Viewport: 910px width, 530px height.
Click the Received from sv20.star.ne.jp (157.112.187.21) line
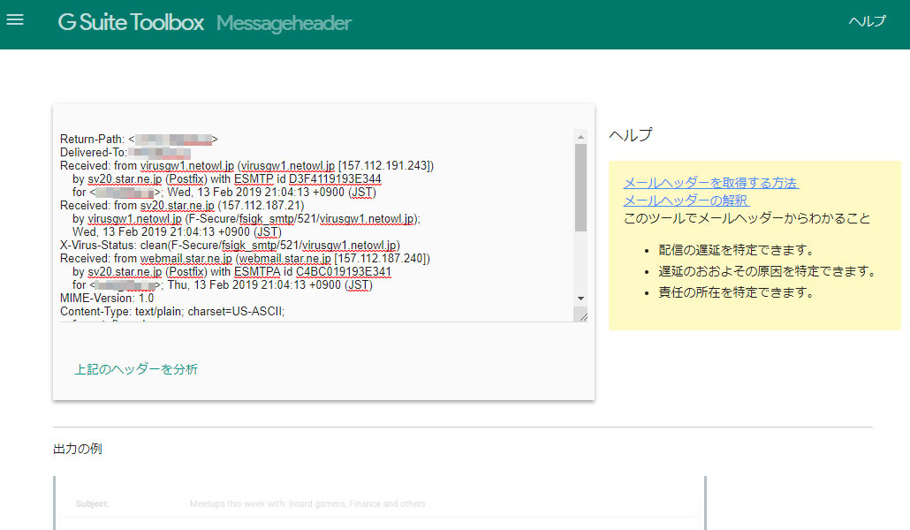pos(182,206)
